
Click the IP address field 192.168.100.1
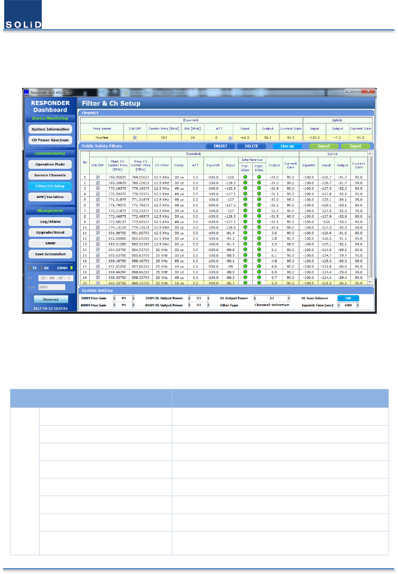pos(56,278)
